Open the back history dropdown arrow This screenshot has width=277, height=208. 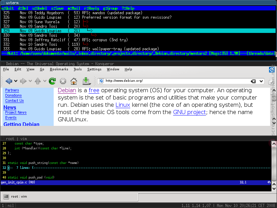tap(16, 81)
